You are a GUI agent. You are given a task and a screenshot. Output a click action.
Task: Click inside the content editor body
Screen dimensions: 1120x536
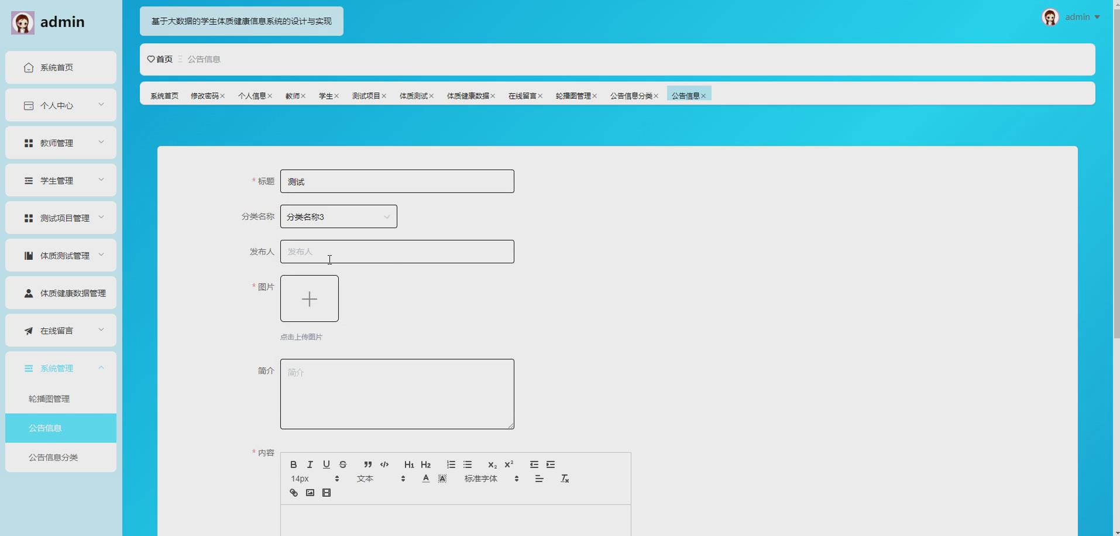[456, 521]
